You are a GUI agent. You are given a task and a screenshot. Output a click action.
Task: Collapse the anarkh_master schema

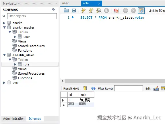[4, 28]
